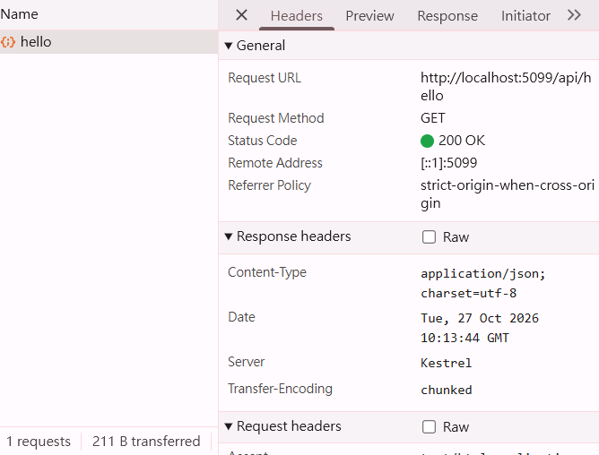Screen dimensions: 599x455
Task: Click the Server header name
Action: (x=246, y=362)
